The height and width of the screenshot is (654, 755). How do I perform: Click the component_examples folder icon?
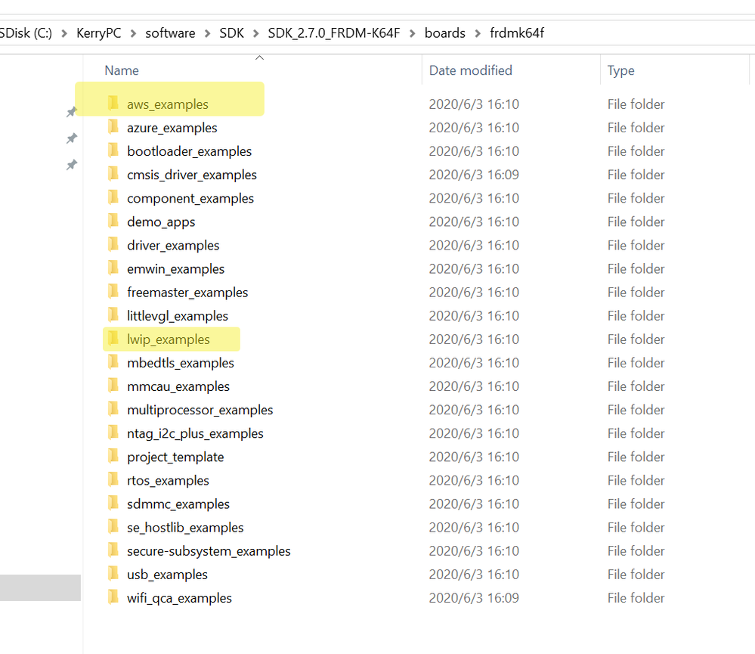pyautogui.click(x=113, y=197)
